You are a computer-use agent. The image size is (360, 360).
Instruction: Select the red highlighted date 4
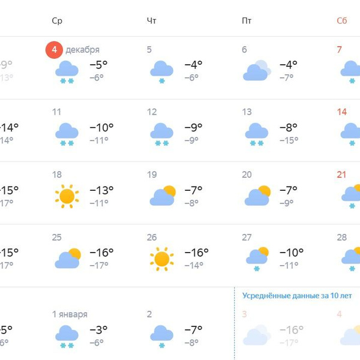54,50
